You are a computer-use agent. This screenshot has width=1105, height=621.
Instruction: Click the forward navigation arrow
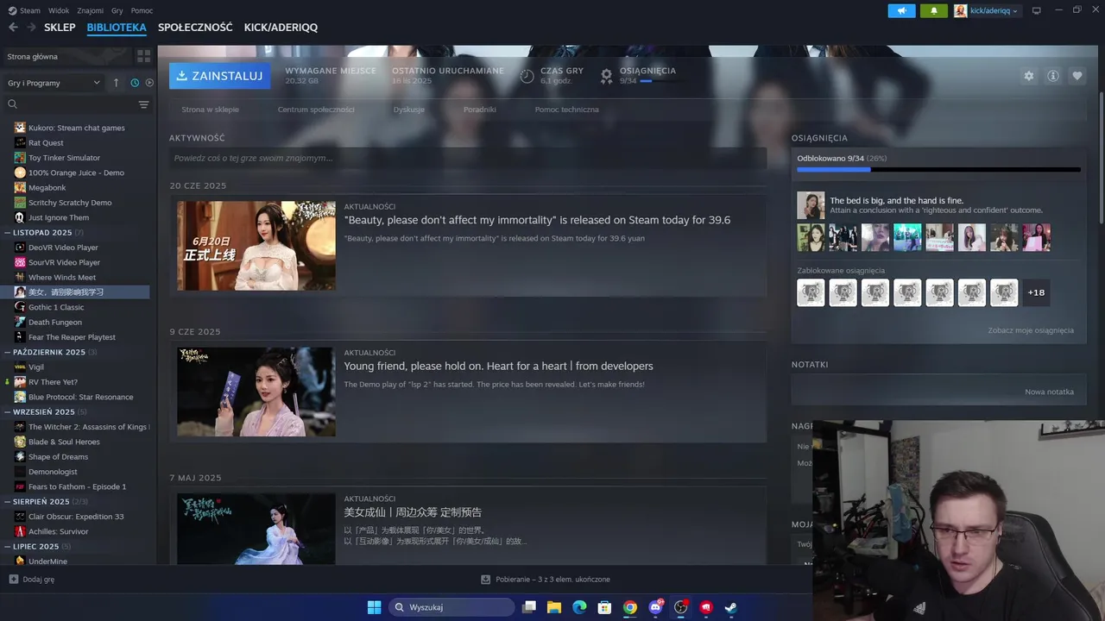[x=32, y=28]
